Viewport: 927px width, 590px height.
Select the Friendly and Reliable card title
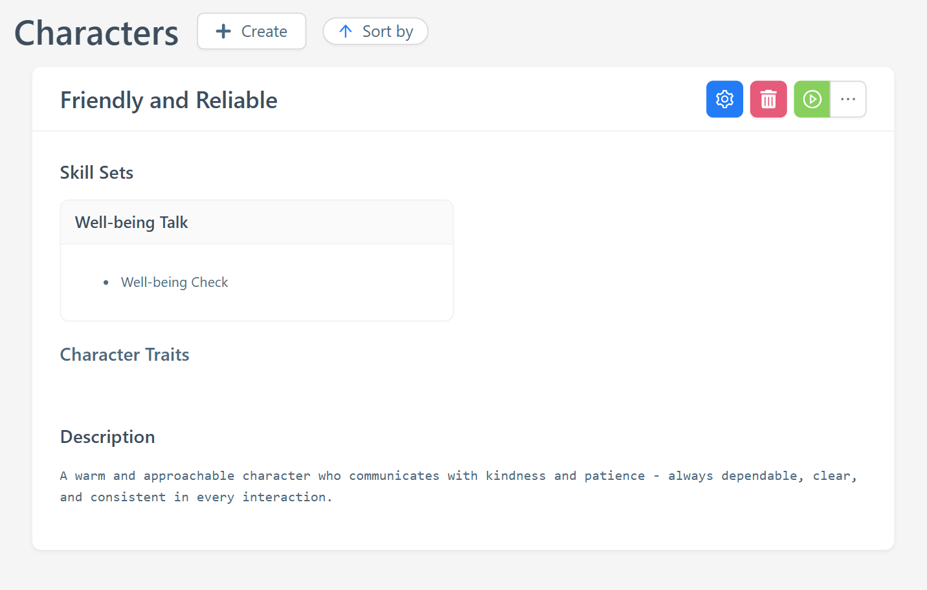(x=168, y=100)
